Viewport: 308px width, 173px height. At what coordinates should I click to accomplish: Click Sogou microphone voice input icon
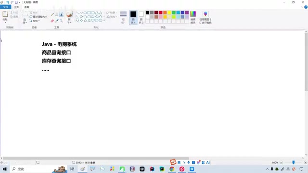click(x=188, y=162)
